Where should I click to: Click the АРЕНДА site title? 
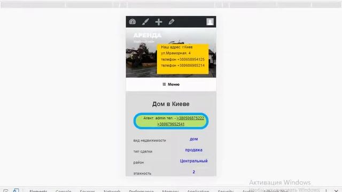tap(147, 35)
